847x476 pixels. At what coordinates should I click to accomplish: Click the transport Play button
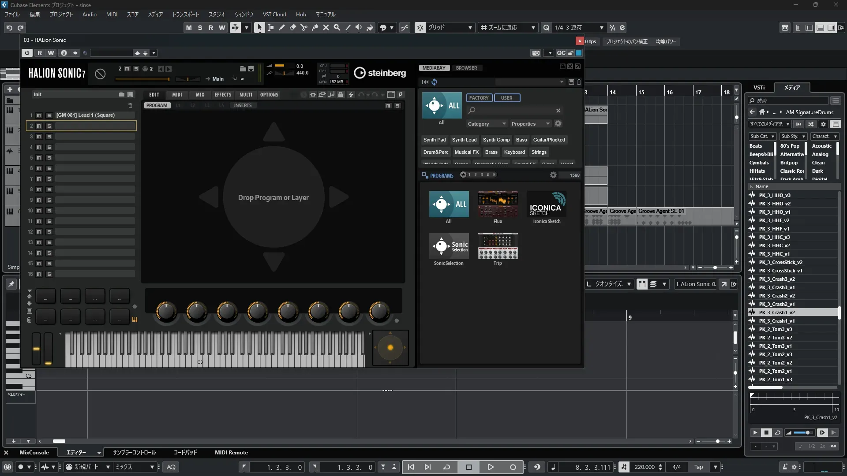point(490,467)
